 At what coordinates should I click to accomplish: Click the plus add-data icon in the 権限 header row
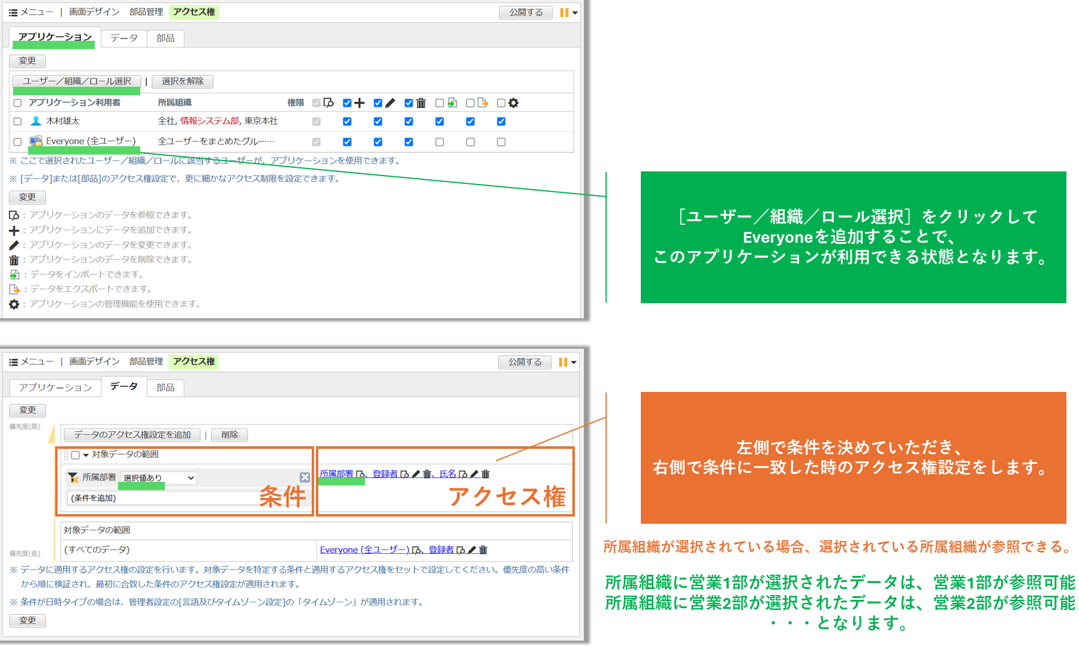pos(359,103)
